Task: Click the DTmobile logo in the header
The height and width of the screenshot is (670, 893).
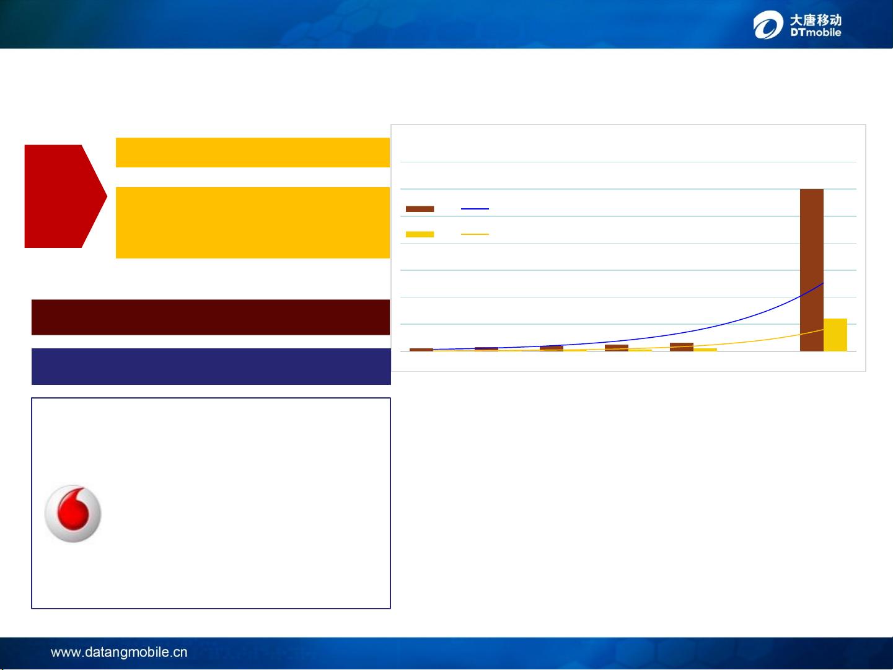Action: tap(798, 25)
